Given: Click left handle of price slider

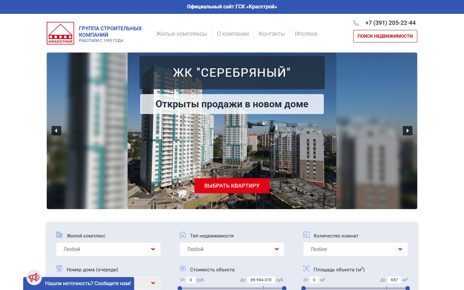Looking at the screenshot, I should 180,288.
